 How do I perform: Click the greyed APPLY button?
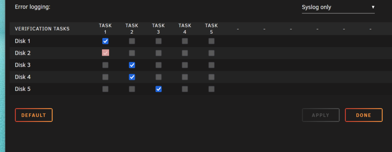click(321, 115)
